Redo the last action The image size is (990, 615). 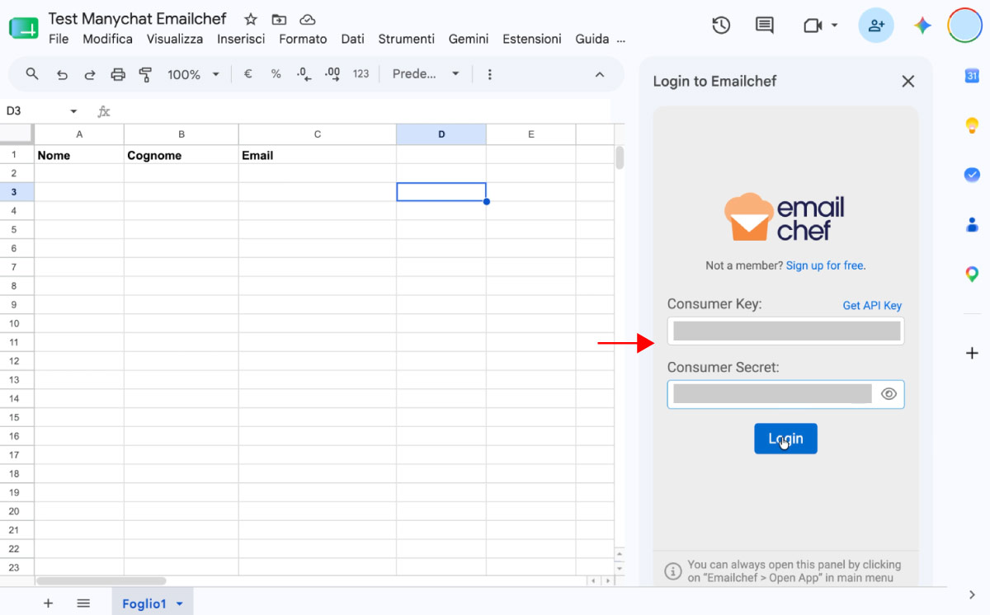(90, 74)
